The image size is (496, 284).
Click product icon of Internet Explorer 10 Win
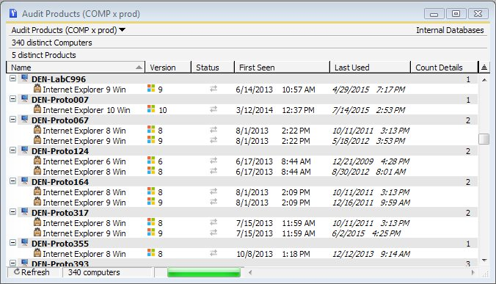[x=37, y=109]
